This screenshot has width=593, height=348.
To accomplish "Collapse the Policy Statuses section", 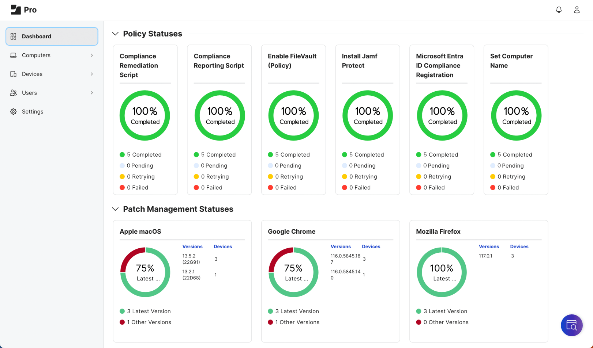I will [x=115, y=34].
